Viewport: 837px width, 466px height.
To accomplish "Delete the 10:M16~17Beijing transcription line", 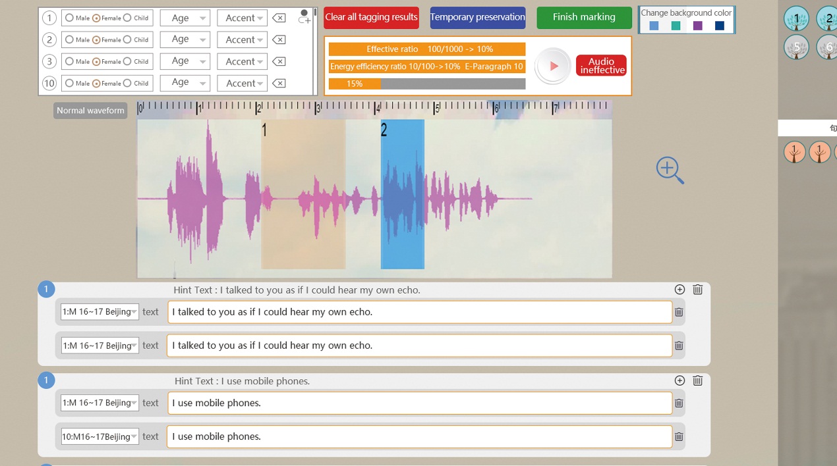I will pyautogui.click(x=679, y=436).
